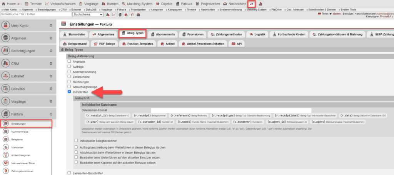Open the Position-Templates tab
This screenshot has width=394, height=175.
click(x=138, y=44)
